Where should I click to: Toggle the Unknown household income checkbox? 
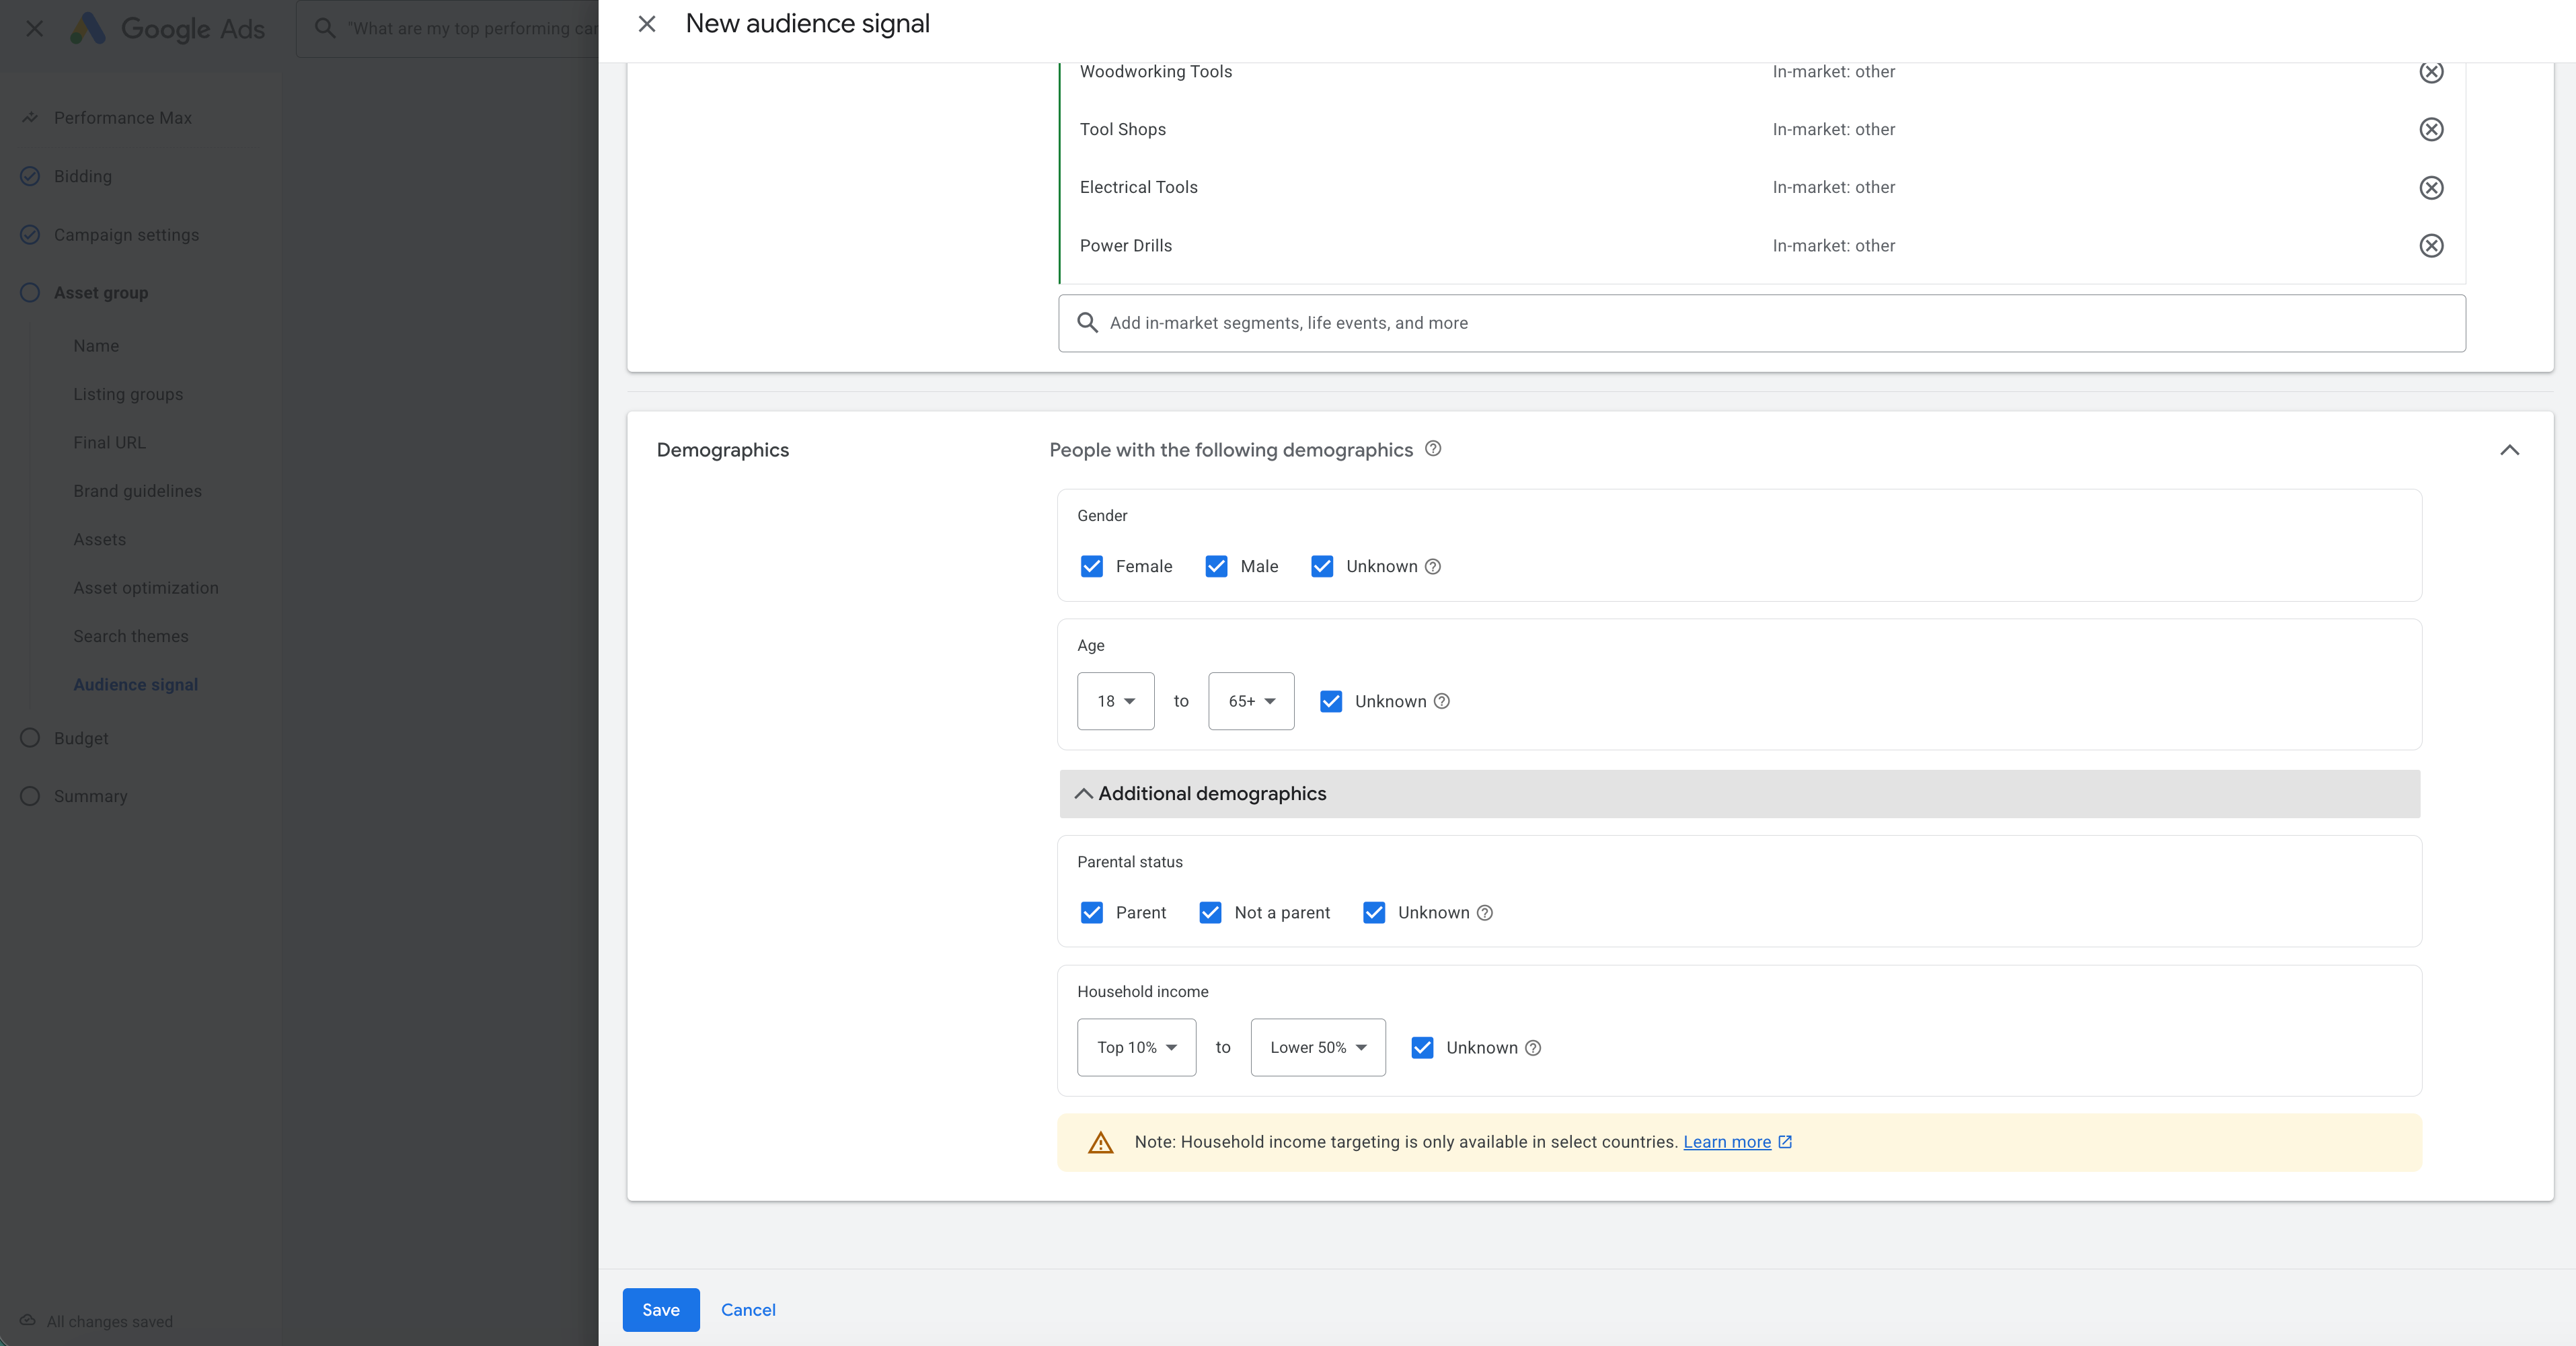click(x=1422, y=1047)
